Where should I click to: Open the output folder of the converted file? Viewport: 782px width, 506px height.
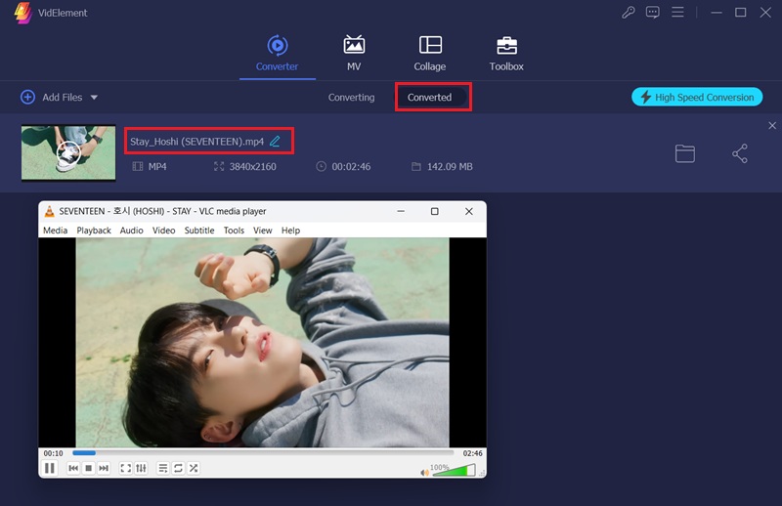pos(685,153)
